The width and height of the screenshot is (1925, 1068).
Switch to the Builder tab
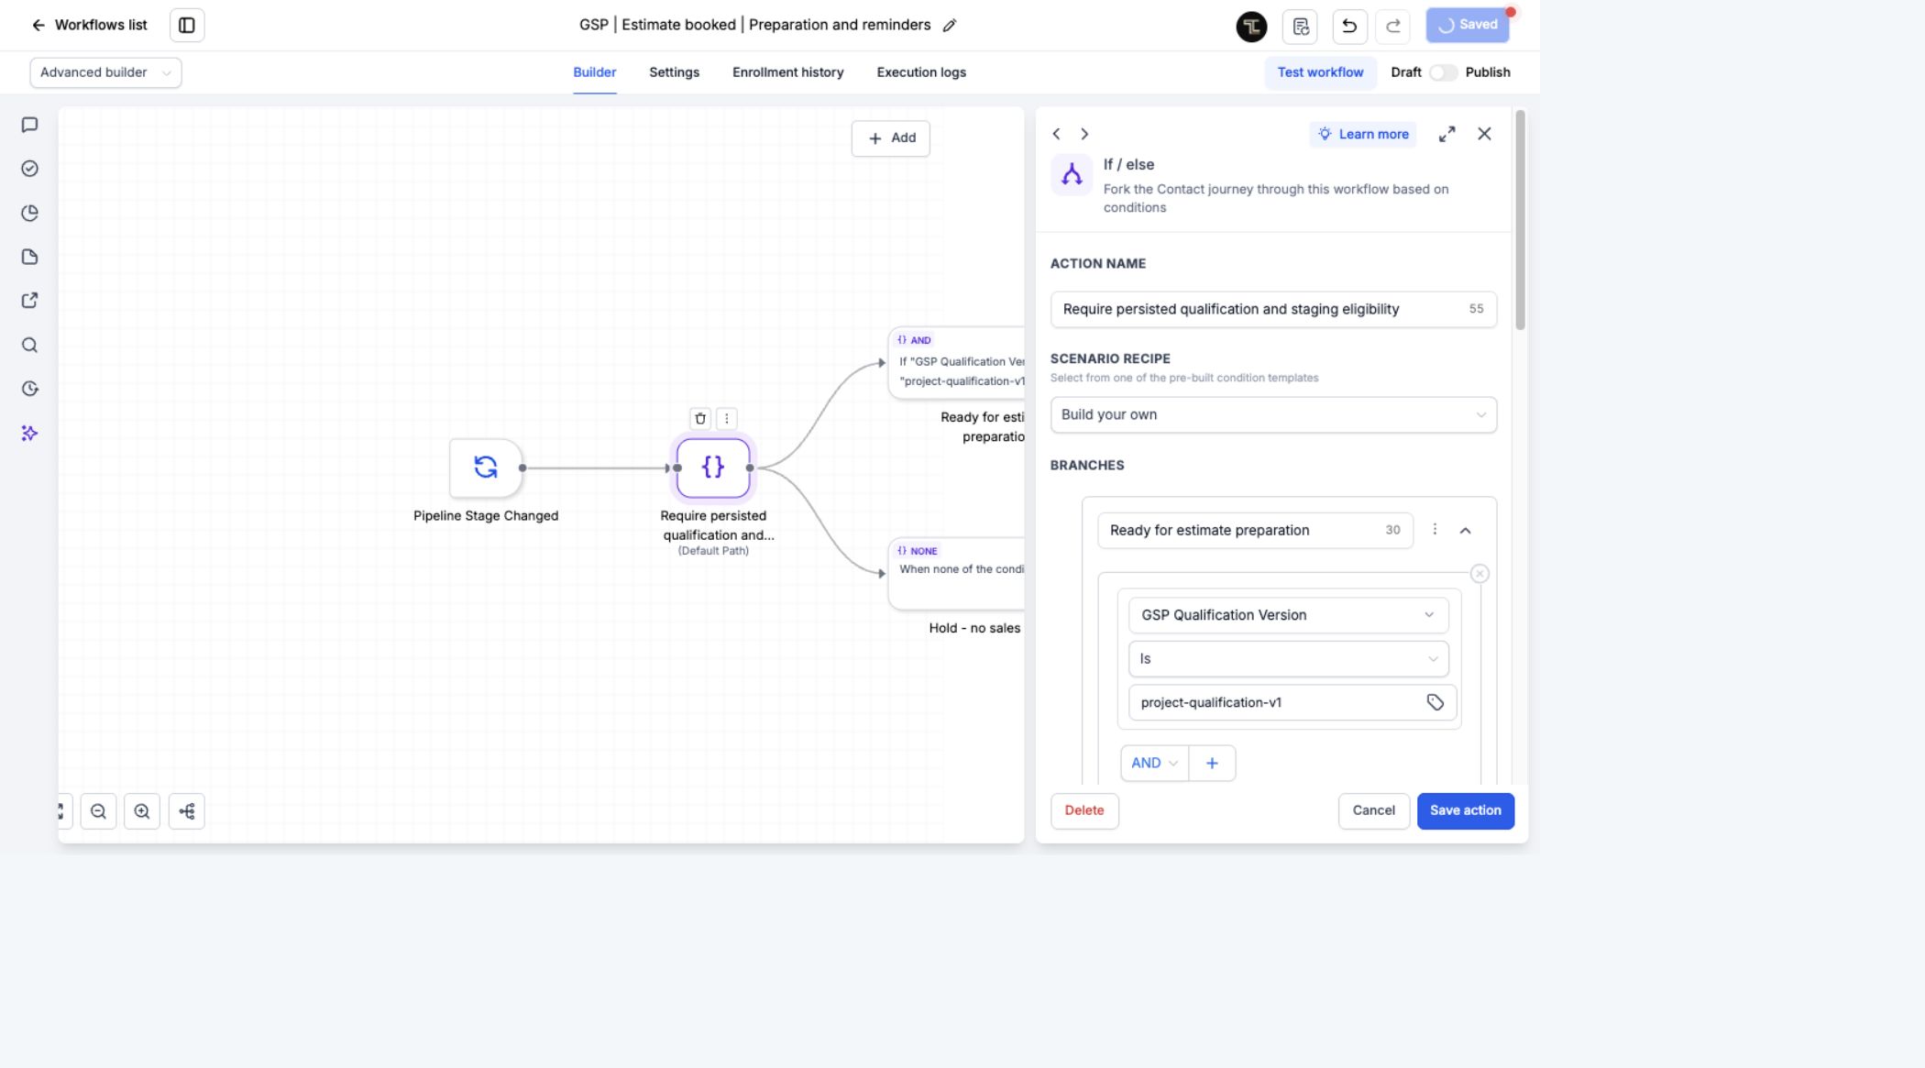point(594,72)
